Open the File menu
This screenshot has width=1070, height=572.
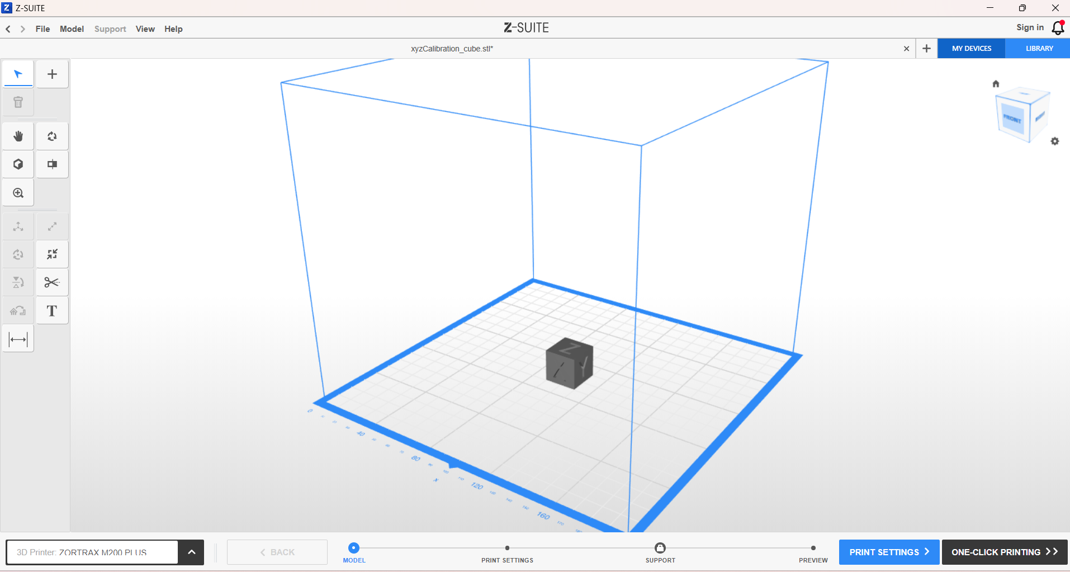pos(42,29)
